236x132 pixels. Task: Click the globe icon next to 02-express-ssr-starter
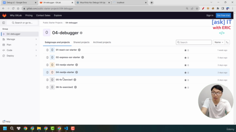click(x=83, y=57)
